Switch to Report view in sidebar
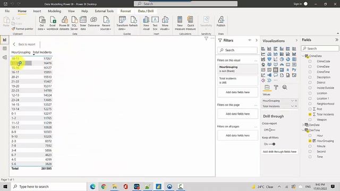The height and width of the screenshot is (191, 340). point(5,40)
